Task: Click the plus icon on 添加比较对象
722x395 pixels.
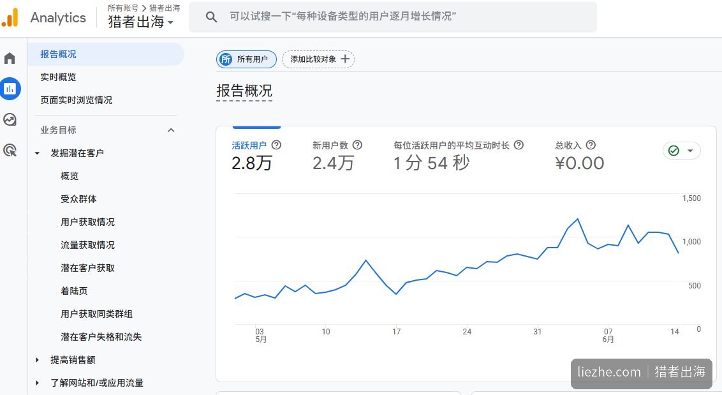Action: tap(345, 59)
